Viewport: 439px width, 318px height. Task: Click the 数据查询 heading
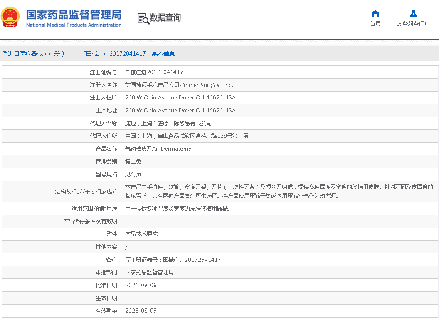[x=165, y=17]
